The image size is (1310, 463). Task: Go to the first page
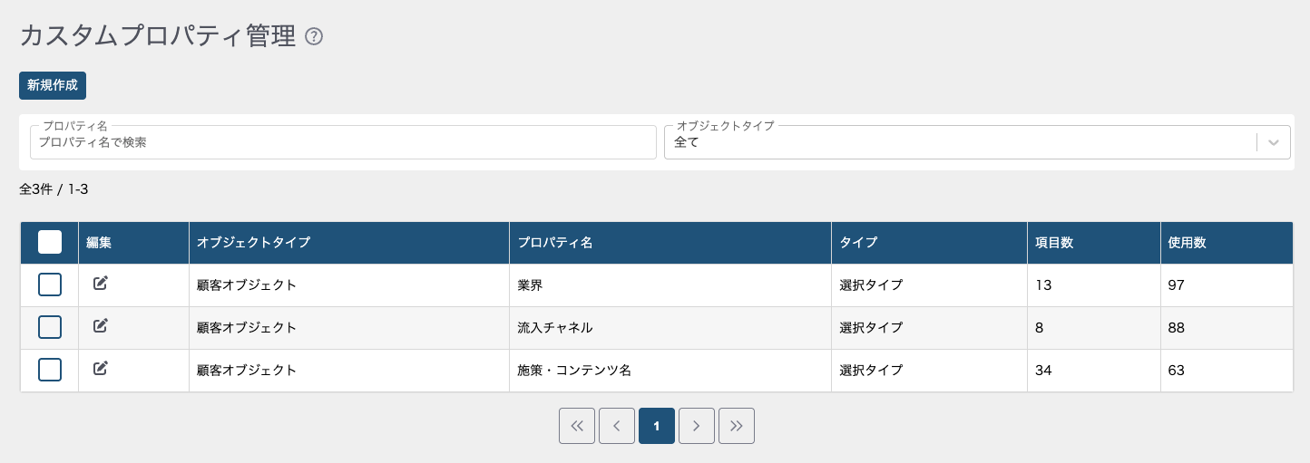pyautogui.click(x=577, y=426)
